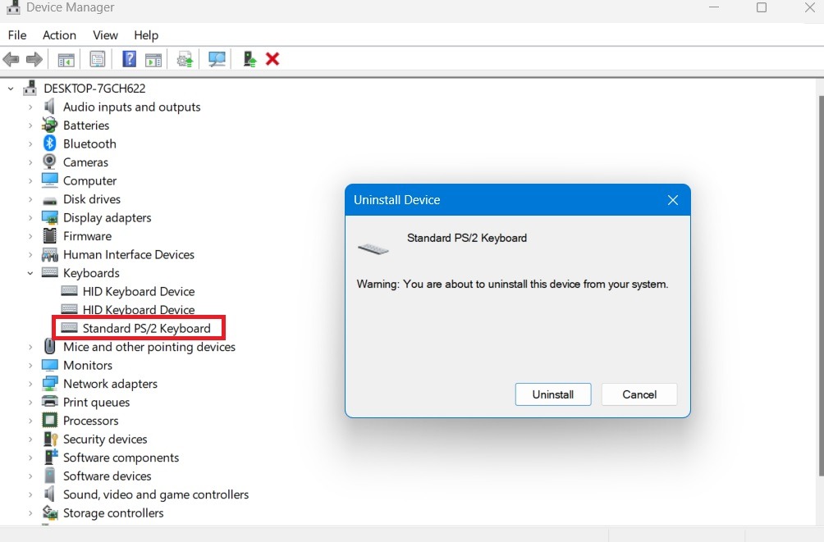Image resolution: width=824 pixels, height=542 pixels.
Task: Toggle the Show/Hide Console Tree icon
Action: pos(66,58)
